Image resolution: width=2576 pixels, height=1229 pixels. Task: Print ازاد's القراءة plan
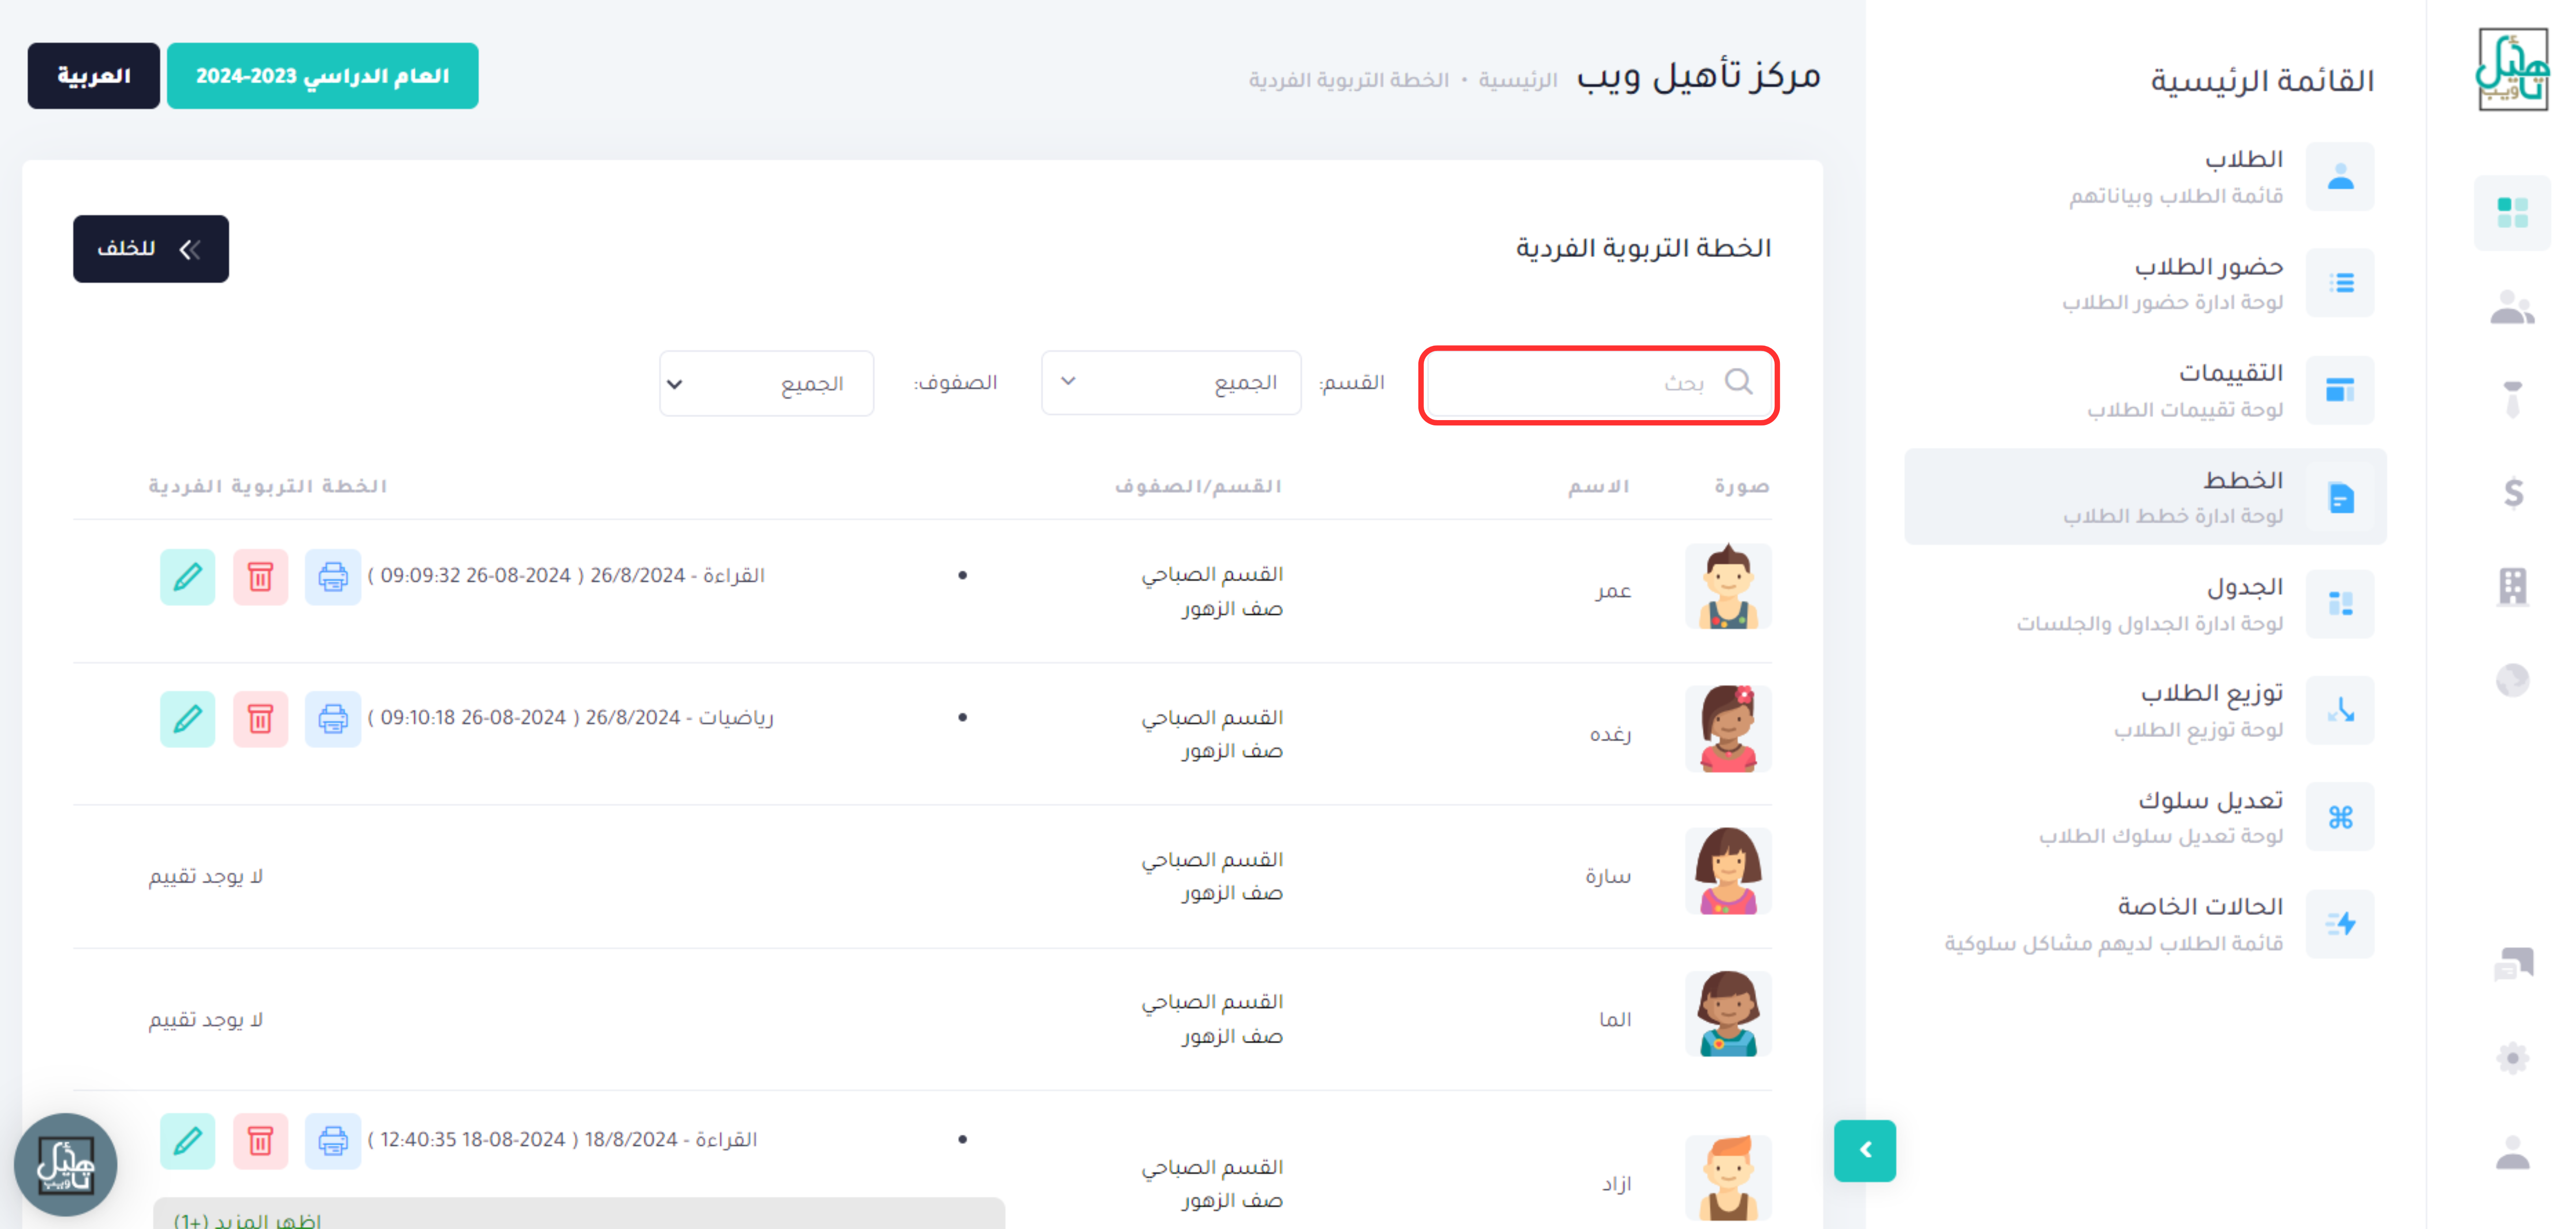coord(332,1140)
